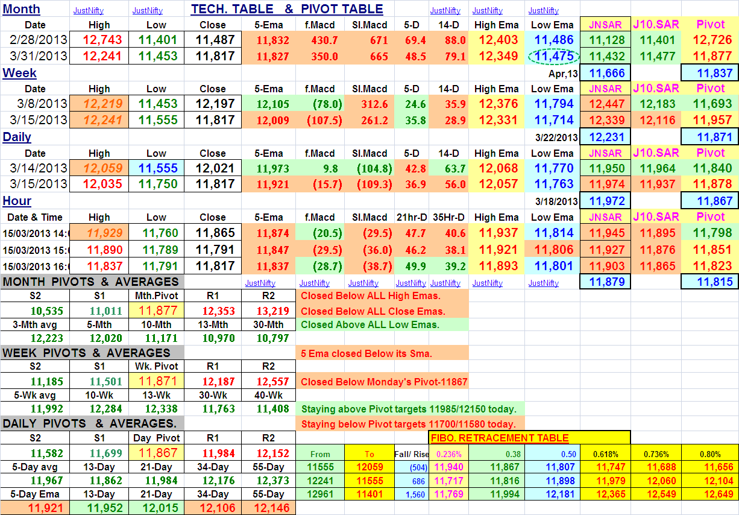Screen dimensions: 739x515
Task: Select the 13-Day Ema value 11,952
Action: (99, 508)
